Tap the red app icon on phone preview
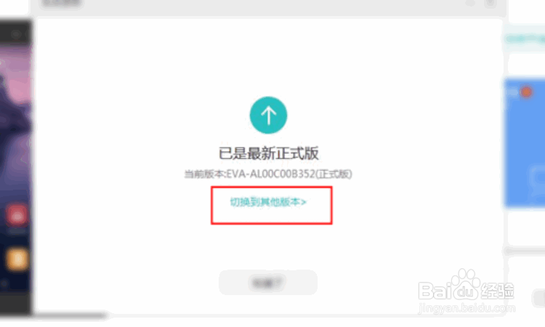 point(17,215)
